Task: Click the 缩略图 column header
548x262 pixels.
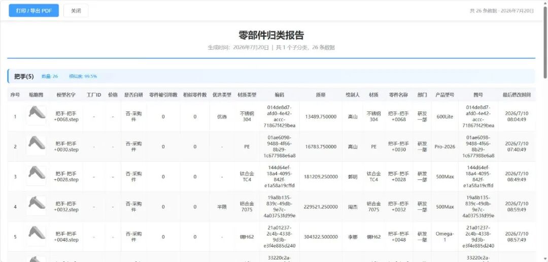Action: [36, 95]
